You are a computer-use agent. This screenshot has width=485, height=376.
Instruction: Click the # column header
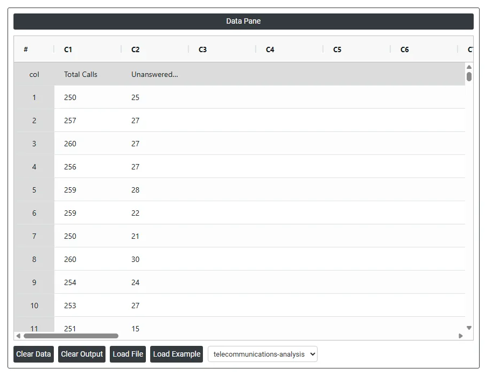tap(34, 49)
